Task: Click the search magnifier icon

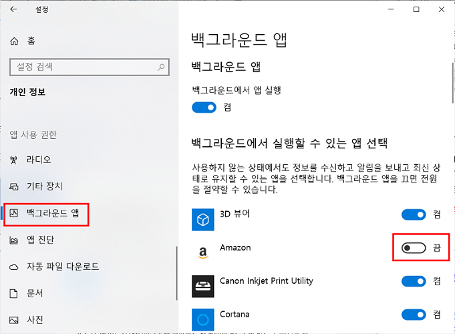Action: (161, 67)
